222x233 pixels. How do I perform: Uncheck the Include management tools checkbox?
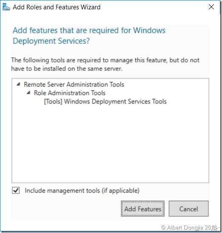pos(16,191)
